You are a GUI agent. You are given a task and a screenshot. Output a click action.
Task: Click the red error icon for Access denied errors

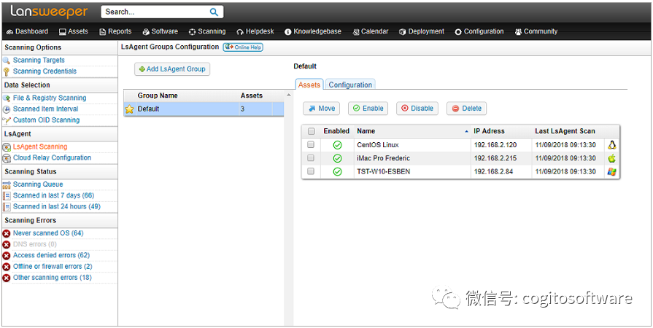pos(7,256)
